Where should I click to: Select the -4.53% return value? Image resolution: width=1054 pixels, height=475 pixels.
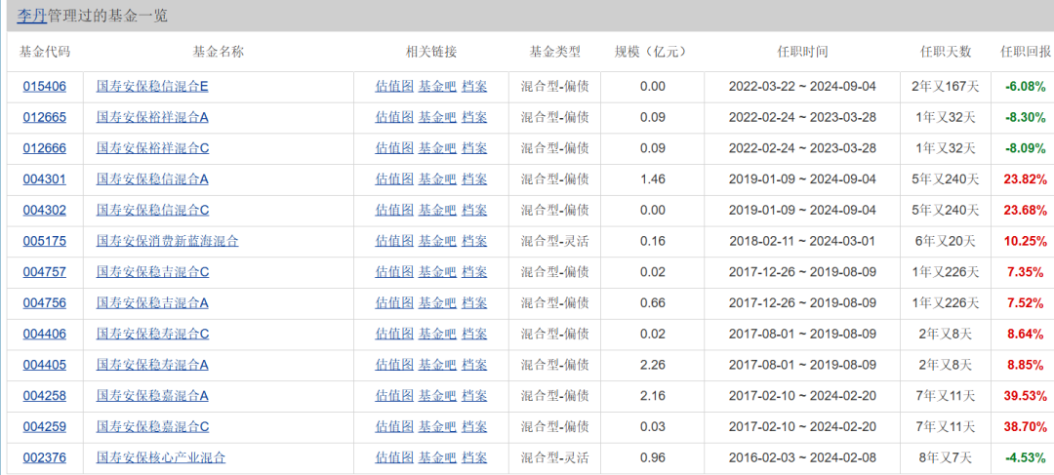click(1026, 457)
